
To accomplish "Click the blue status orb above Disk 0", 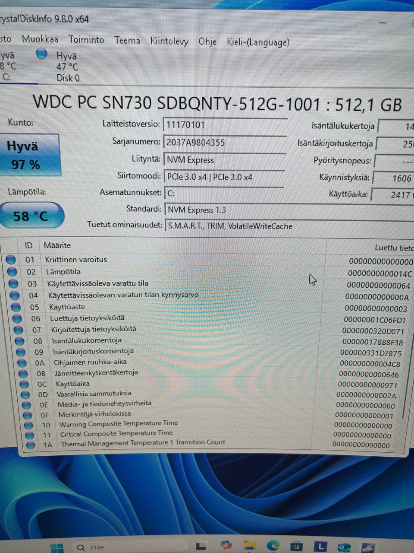I will click(x=41, y=54).
